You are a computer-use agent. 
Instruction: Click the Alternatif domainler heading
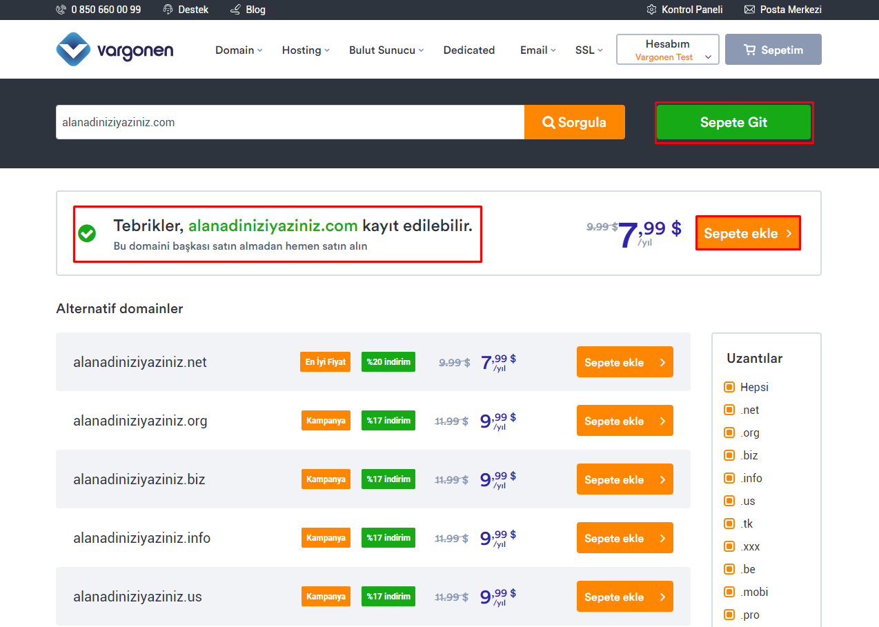(x=119, y=308)
